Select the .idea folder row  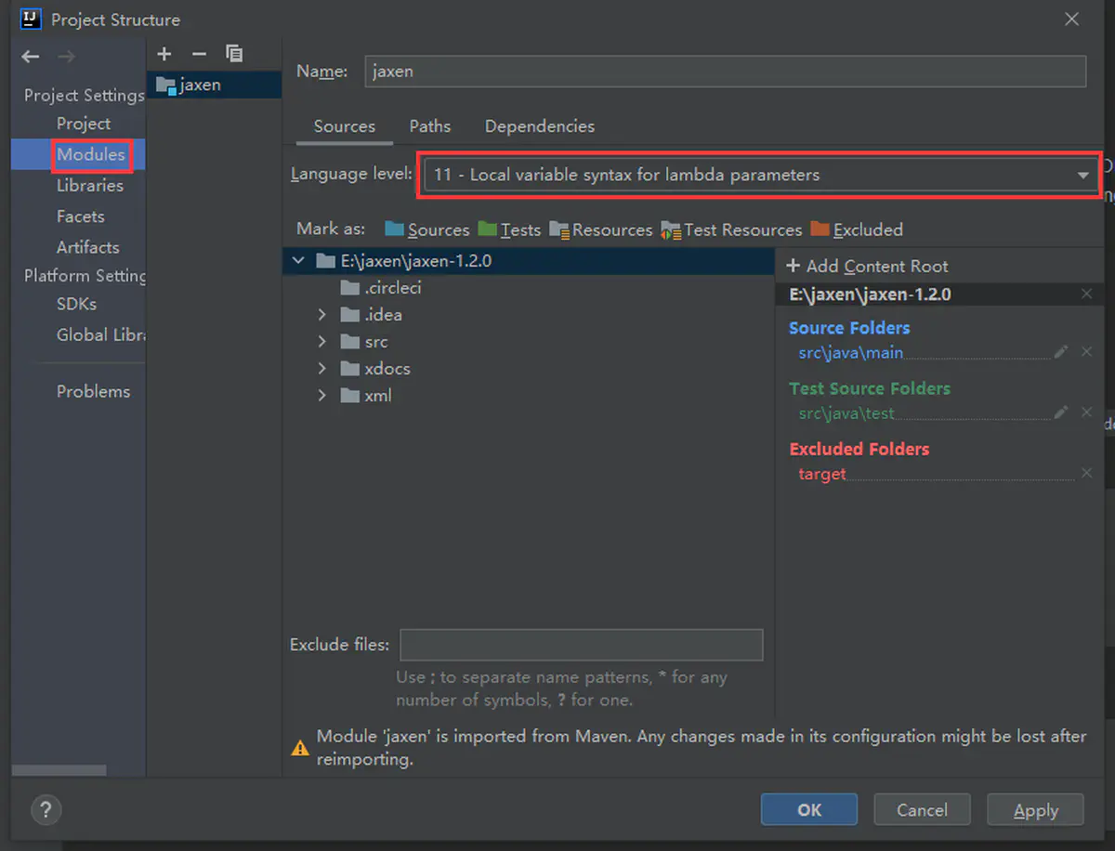[x=529, y=315]
